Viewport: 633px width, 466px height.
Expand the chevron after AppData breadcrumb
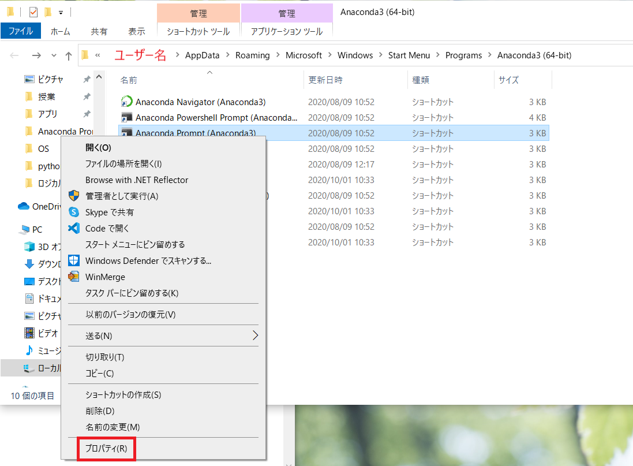click(x=227, y=55)
